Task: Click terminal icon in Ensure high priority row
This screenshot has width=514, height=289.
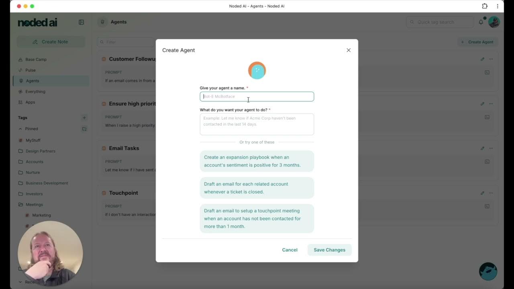Action: point(487,117)
